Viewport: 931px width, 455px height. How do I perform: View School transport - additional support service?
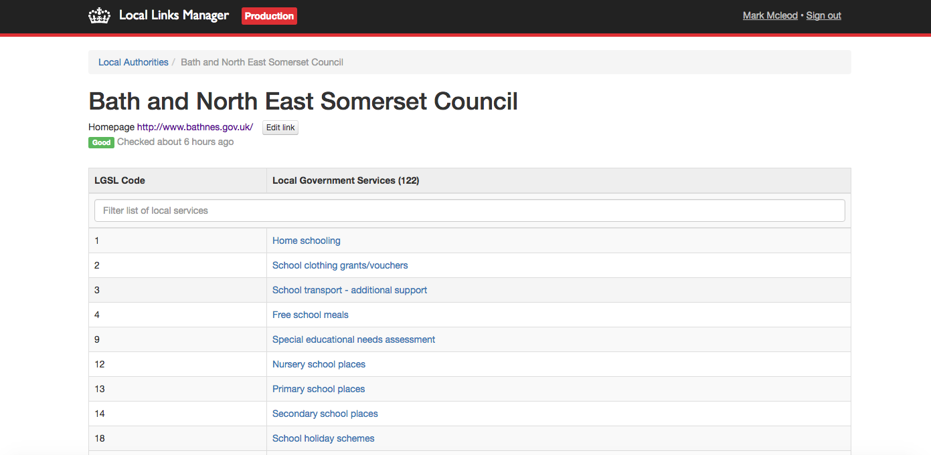tap(349, 290)
